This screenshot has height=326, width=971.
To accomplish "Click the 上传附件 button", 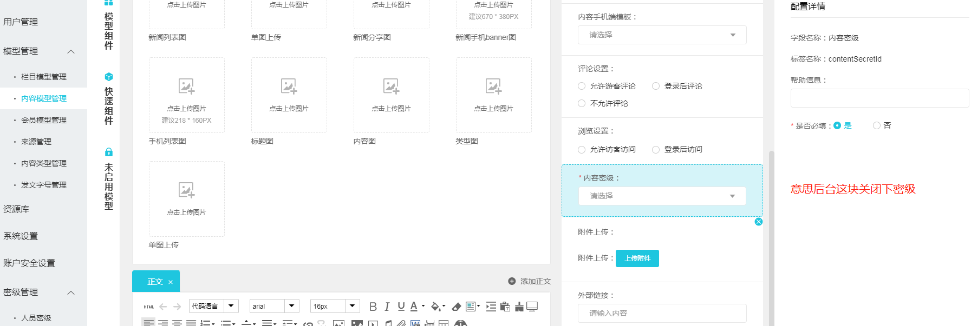I will (x=637, y=258).
